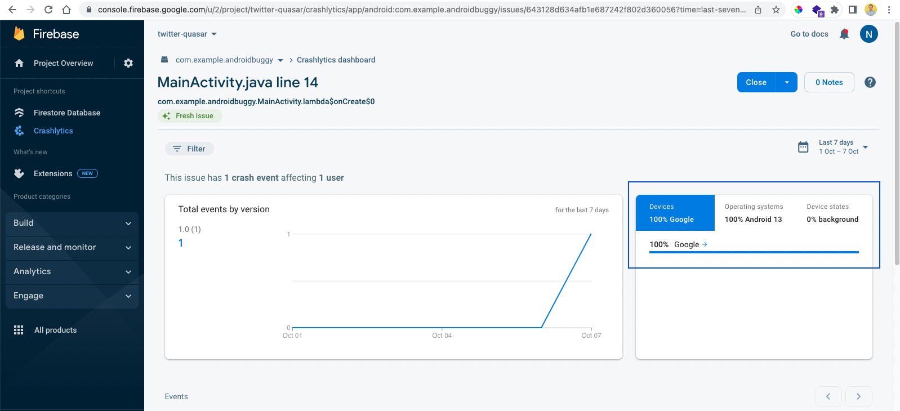Viewport: 900px width, 411px height.
Task: Click the page vertical scrollbar
Action: (x=897, y=144)
